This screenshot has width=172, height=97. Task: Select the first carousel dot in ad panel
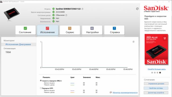click(x=152, y=73)
